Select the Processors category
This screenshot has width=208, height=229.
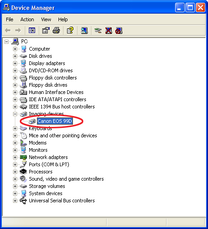click(41, 172)
